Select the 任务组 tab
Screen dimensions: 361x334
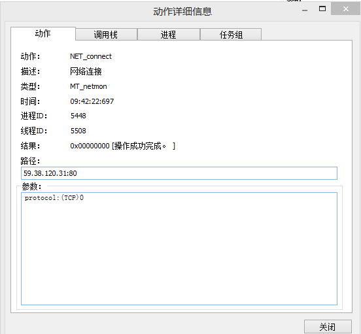(x=231, y=35)
